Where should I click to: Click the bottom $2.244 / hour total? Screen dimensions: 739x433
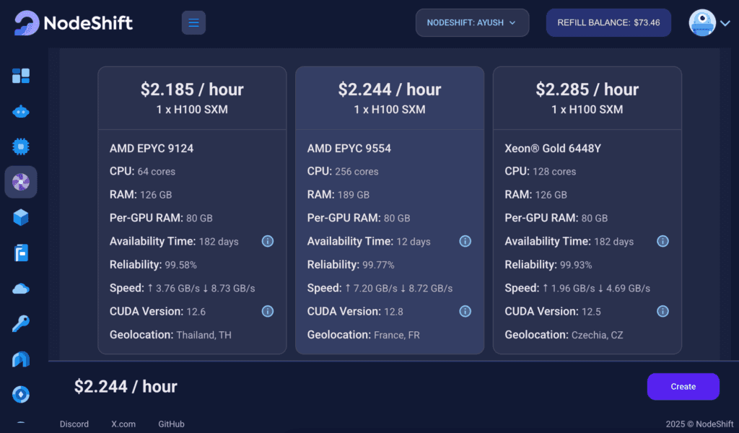tap(126, 387)
